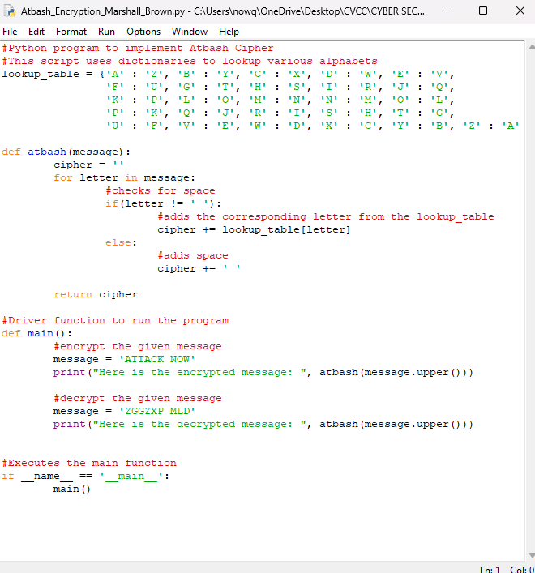Click the comment '#Python program to implement Atbash Cipher'
This screenshot has width=535, height=573.
coord(138,49)
